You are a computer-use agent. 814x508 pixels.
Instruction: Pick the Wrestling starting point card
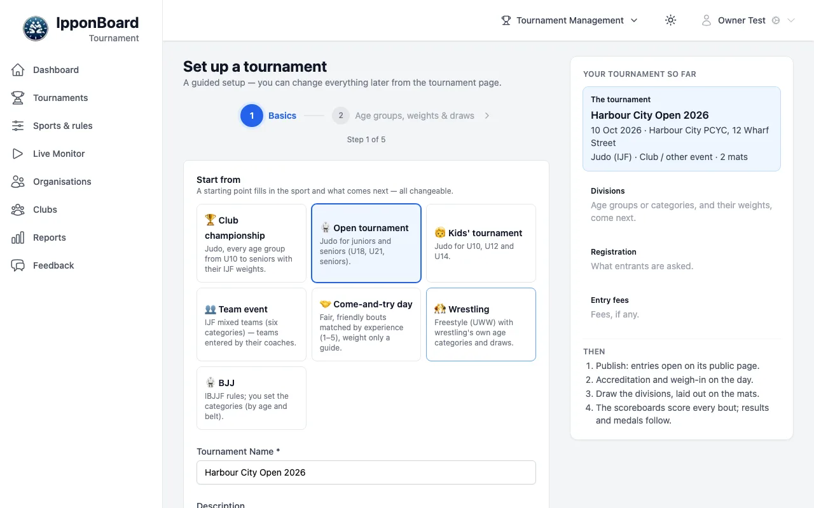click(x=481, y=324)
